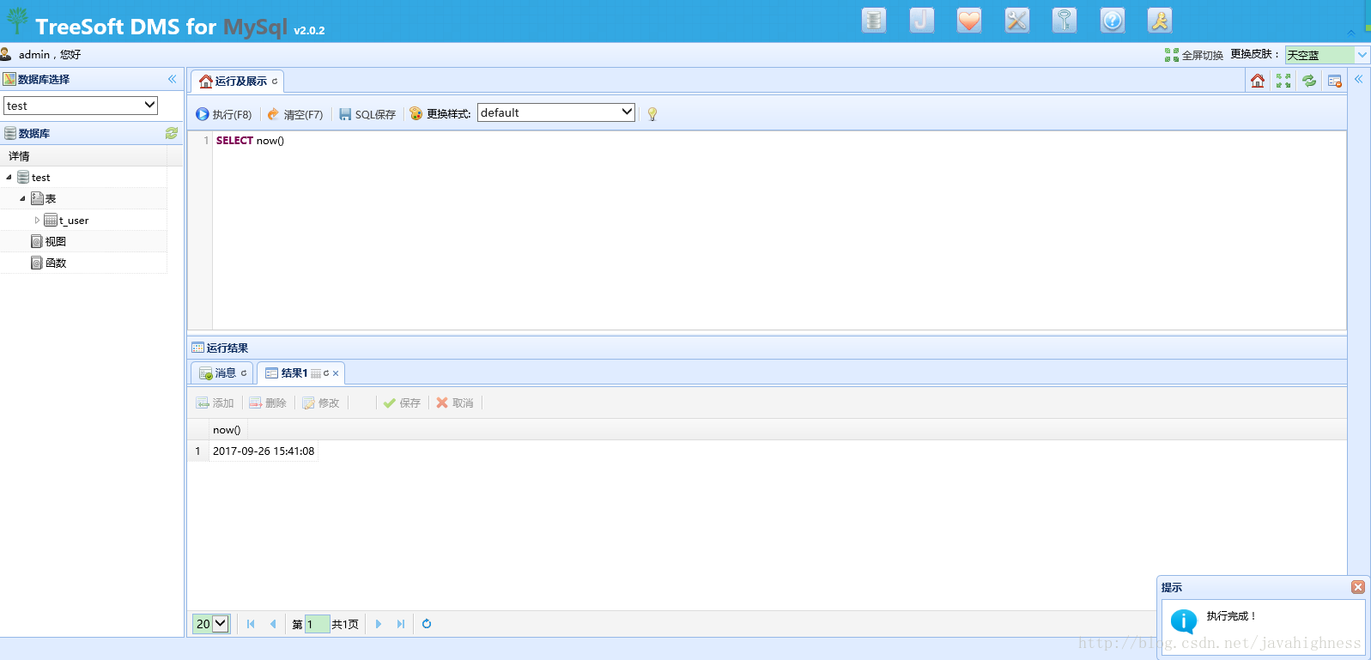Screen dimensions: 1371x660
Task: Open the 天空蓝 skin dropdown
Action: point(1326,55)
